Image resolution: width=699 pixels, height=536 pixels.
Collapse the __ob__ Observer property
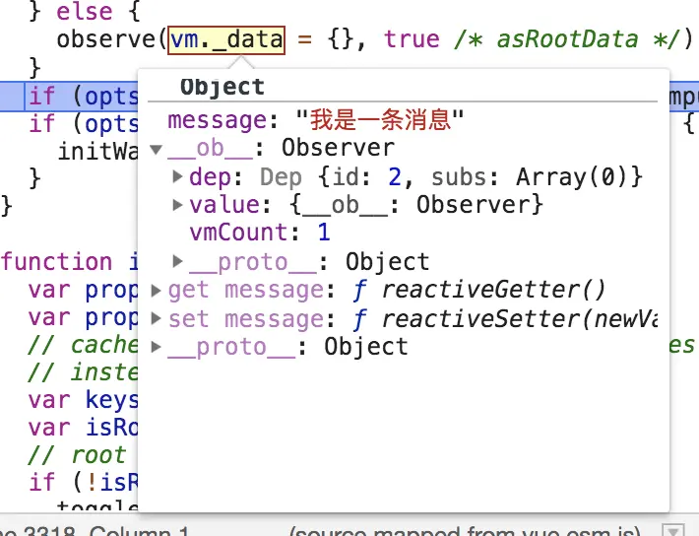[156, 149]
